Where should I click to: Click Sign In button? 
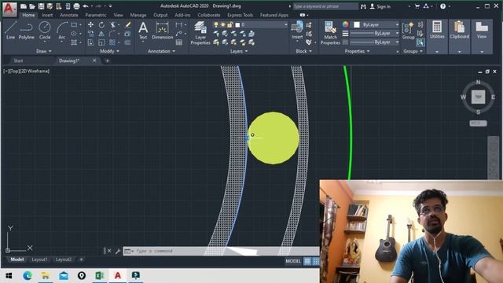380,6
